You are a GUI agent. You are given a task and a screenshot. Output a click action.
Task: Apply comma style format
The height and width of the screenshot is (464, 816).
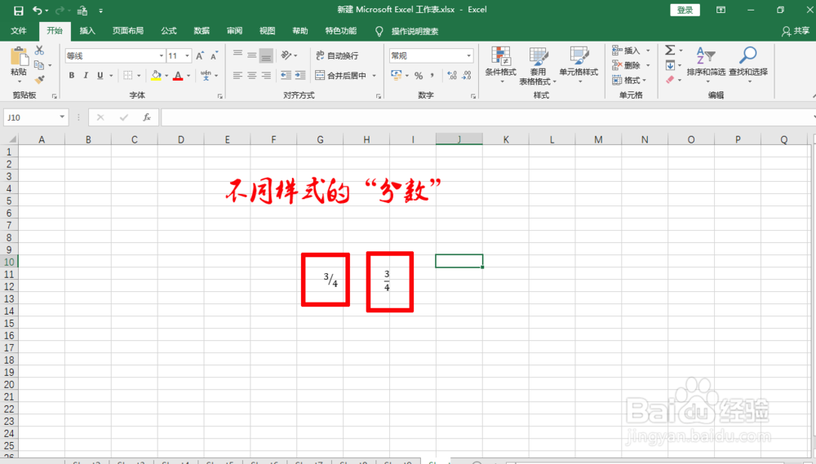[x=432, y=76]
